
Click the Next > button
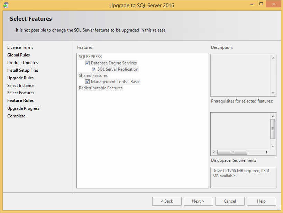pos(198,201)
